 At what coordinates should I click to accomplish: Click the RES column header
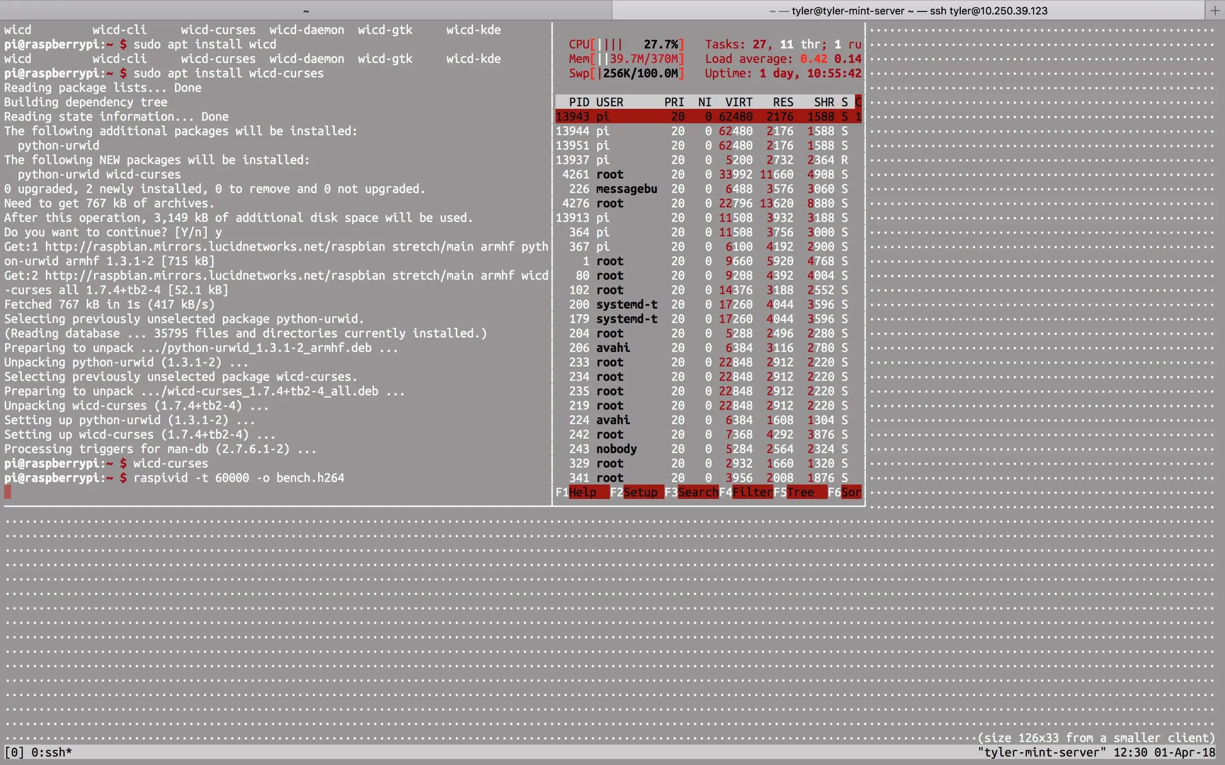783,102
